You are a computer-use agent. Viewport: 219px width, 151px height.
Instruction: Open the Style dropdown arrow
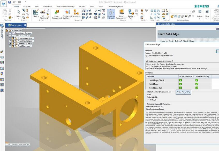point(207,19)
